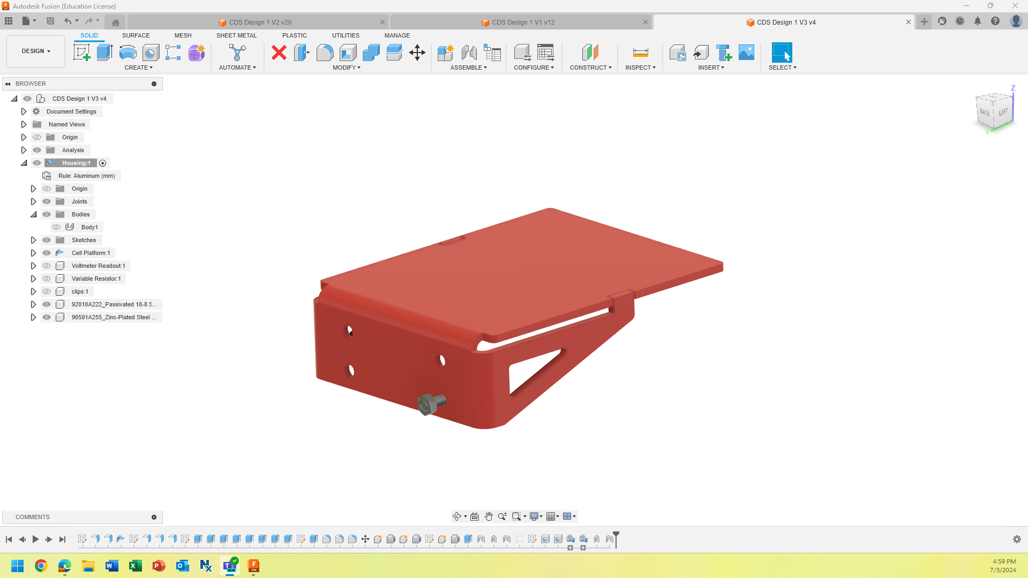
Task: Open timeline settings gear icon
Action: tap(1017, 539)
